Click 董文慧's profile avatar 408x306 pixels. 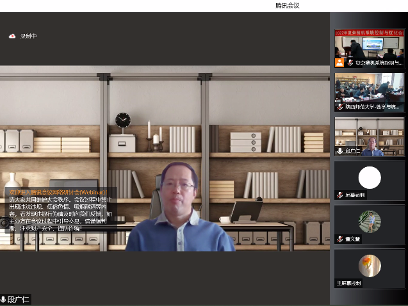click(370, 221)
